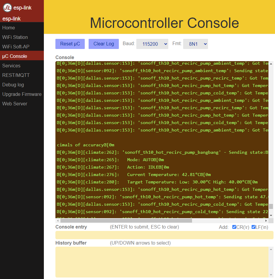275x279 pixels.
Task: Open the Debug log page
Action: point(13,85)
